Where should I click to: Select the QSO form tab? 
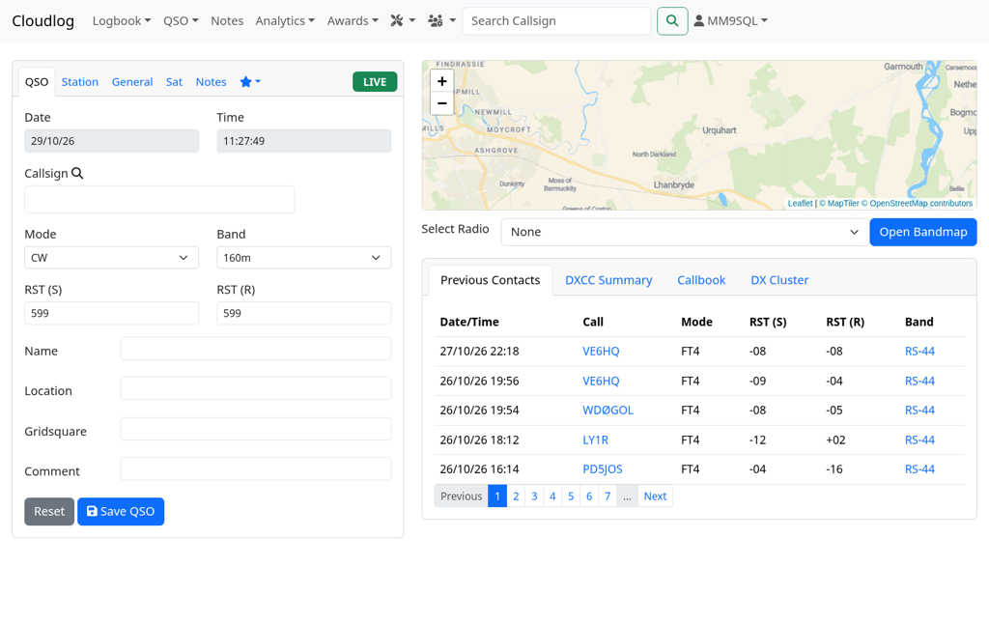pyautogui.click(x=37, y=82)
